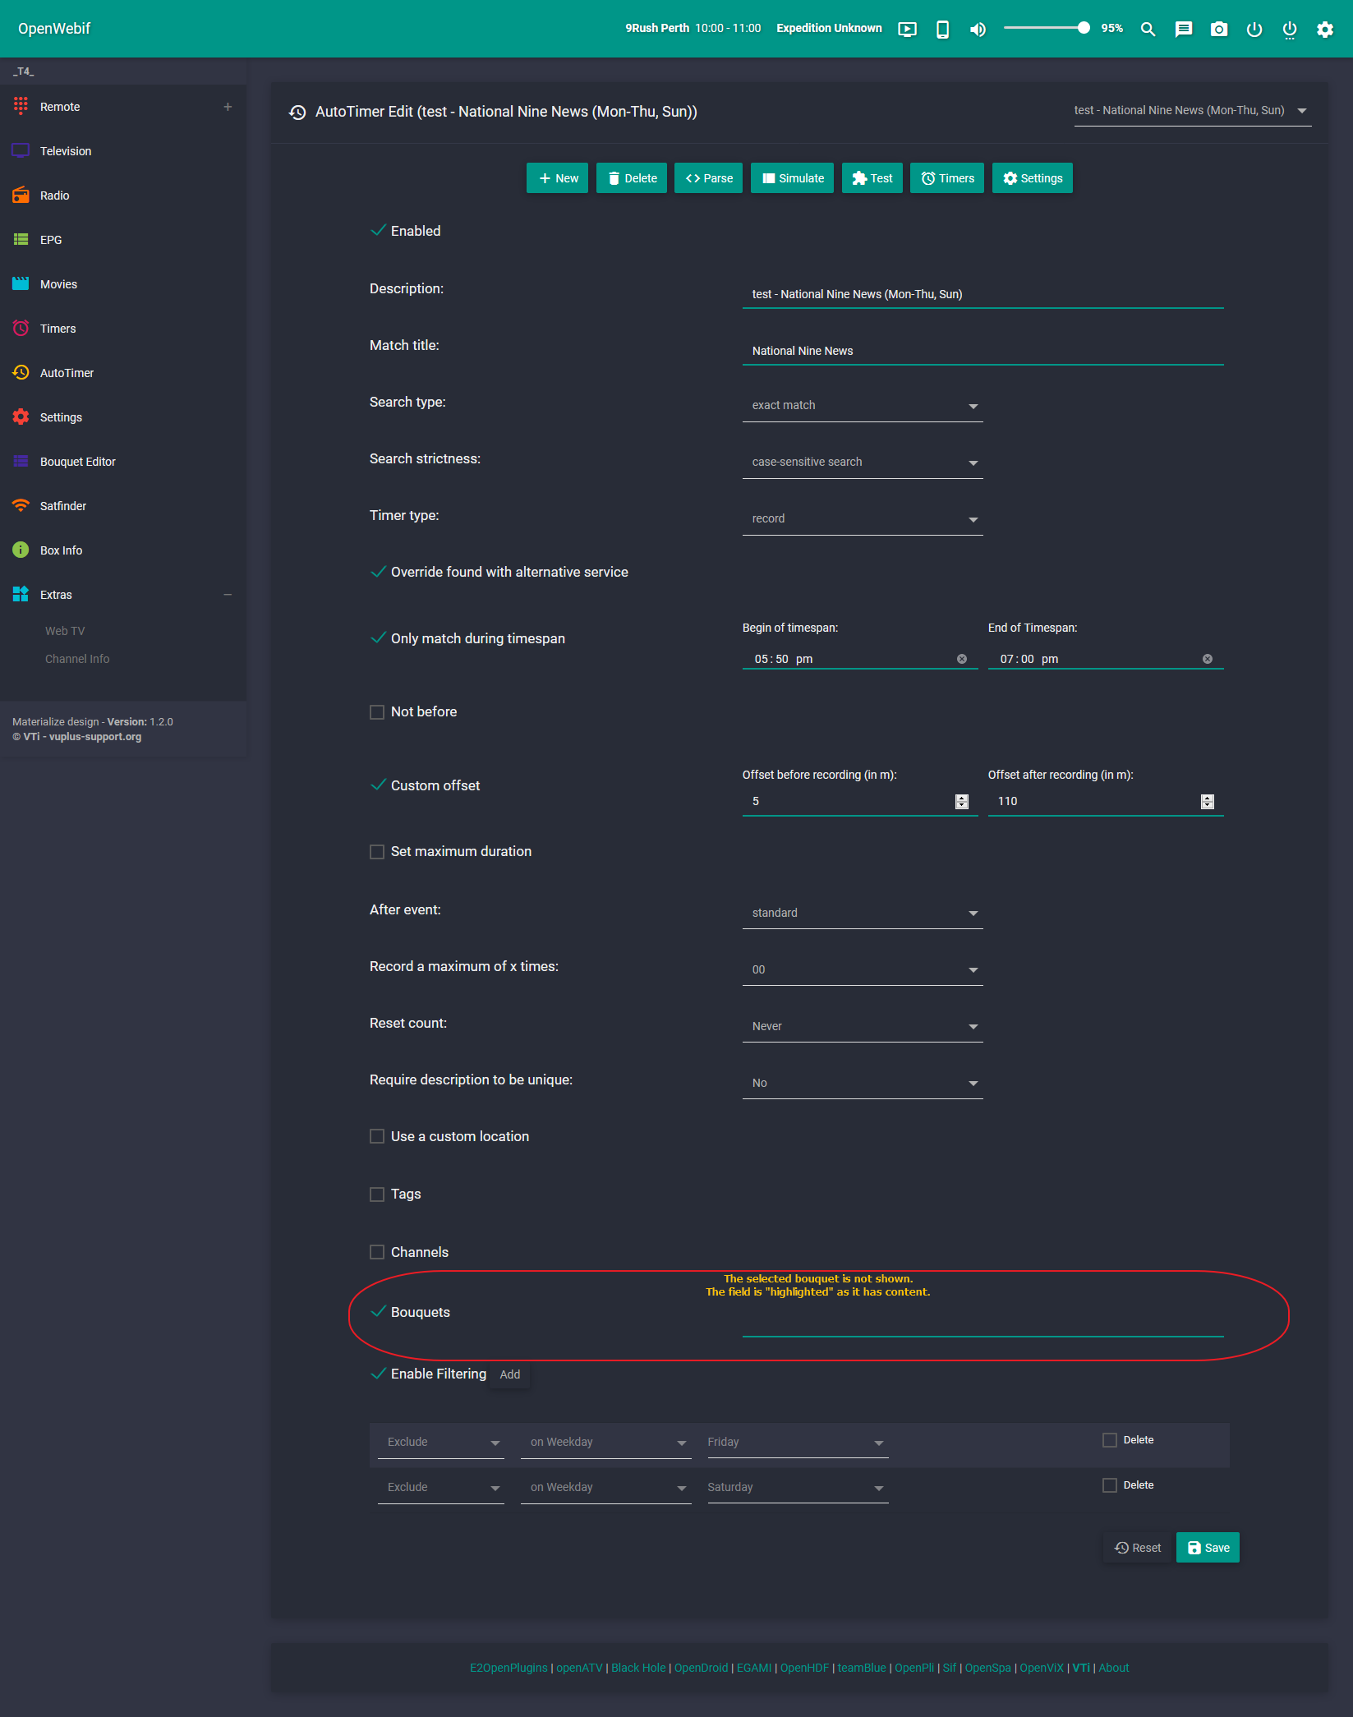Open the AutoTimer section in the sidebar
1353x1717 pixels.
(67, 372)
